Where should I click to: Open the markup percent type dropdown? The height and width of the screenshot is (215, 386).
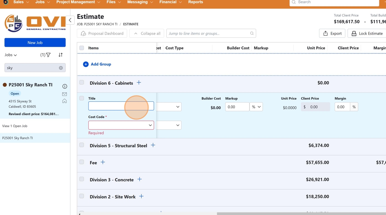pyautogui.click(x=256, y=107)
